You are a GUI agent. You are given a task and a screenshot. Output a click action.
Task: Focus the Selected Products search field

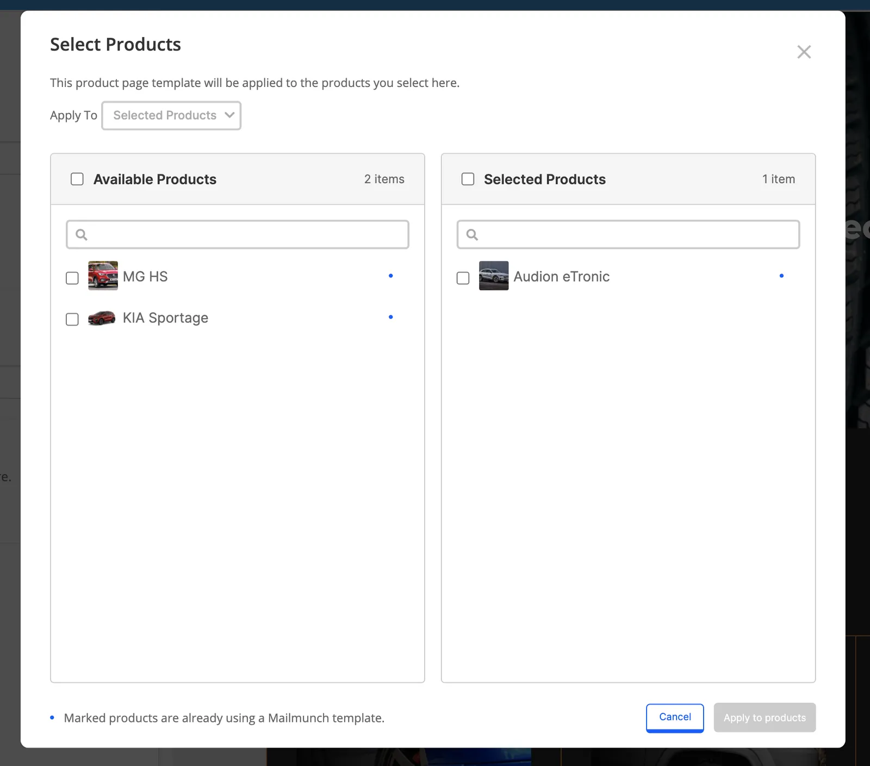[628, 234]
